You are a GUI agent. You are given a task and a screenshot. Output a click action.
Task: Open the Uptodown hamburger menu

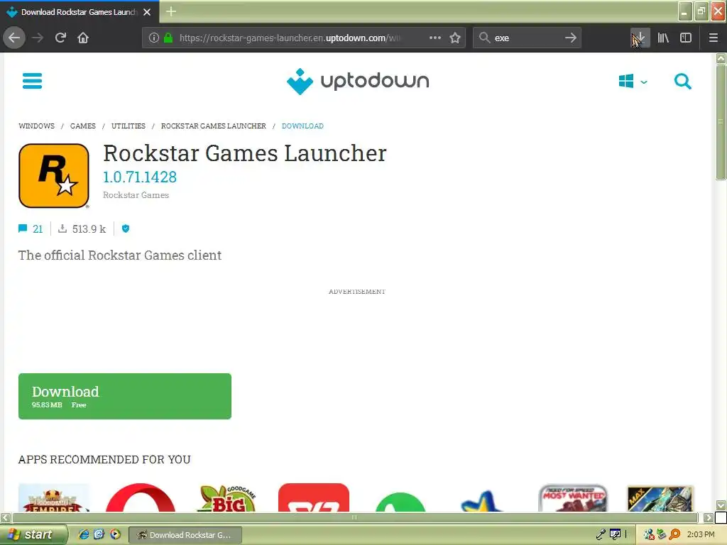coord(32,81)
